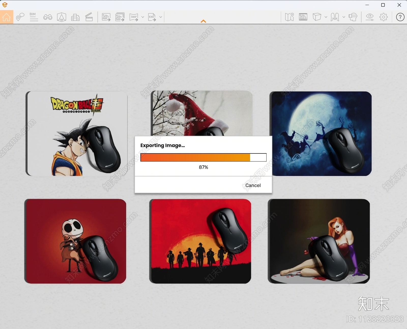Click the Home icon in the toolbar
This screenshot has width=407, height=329.
tap(7, 17)
